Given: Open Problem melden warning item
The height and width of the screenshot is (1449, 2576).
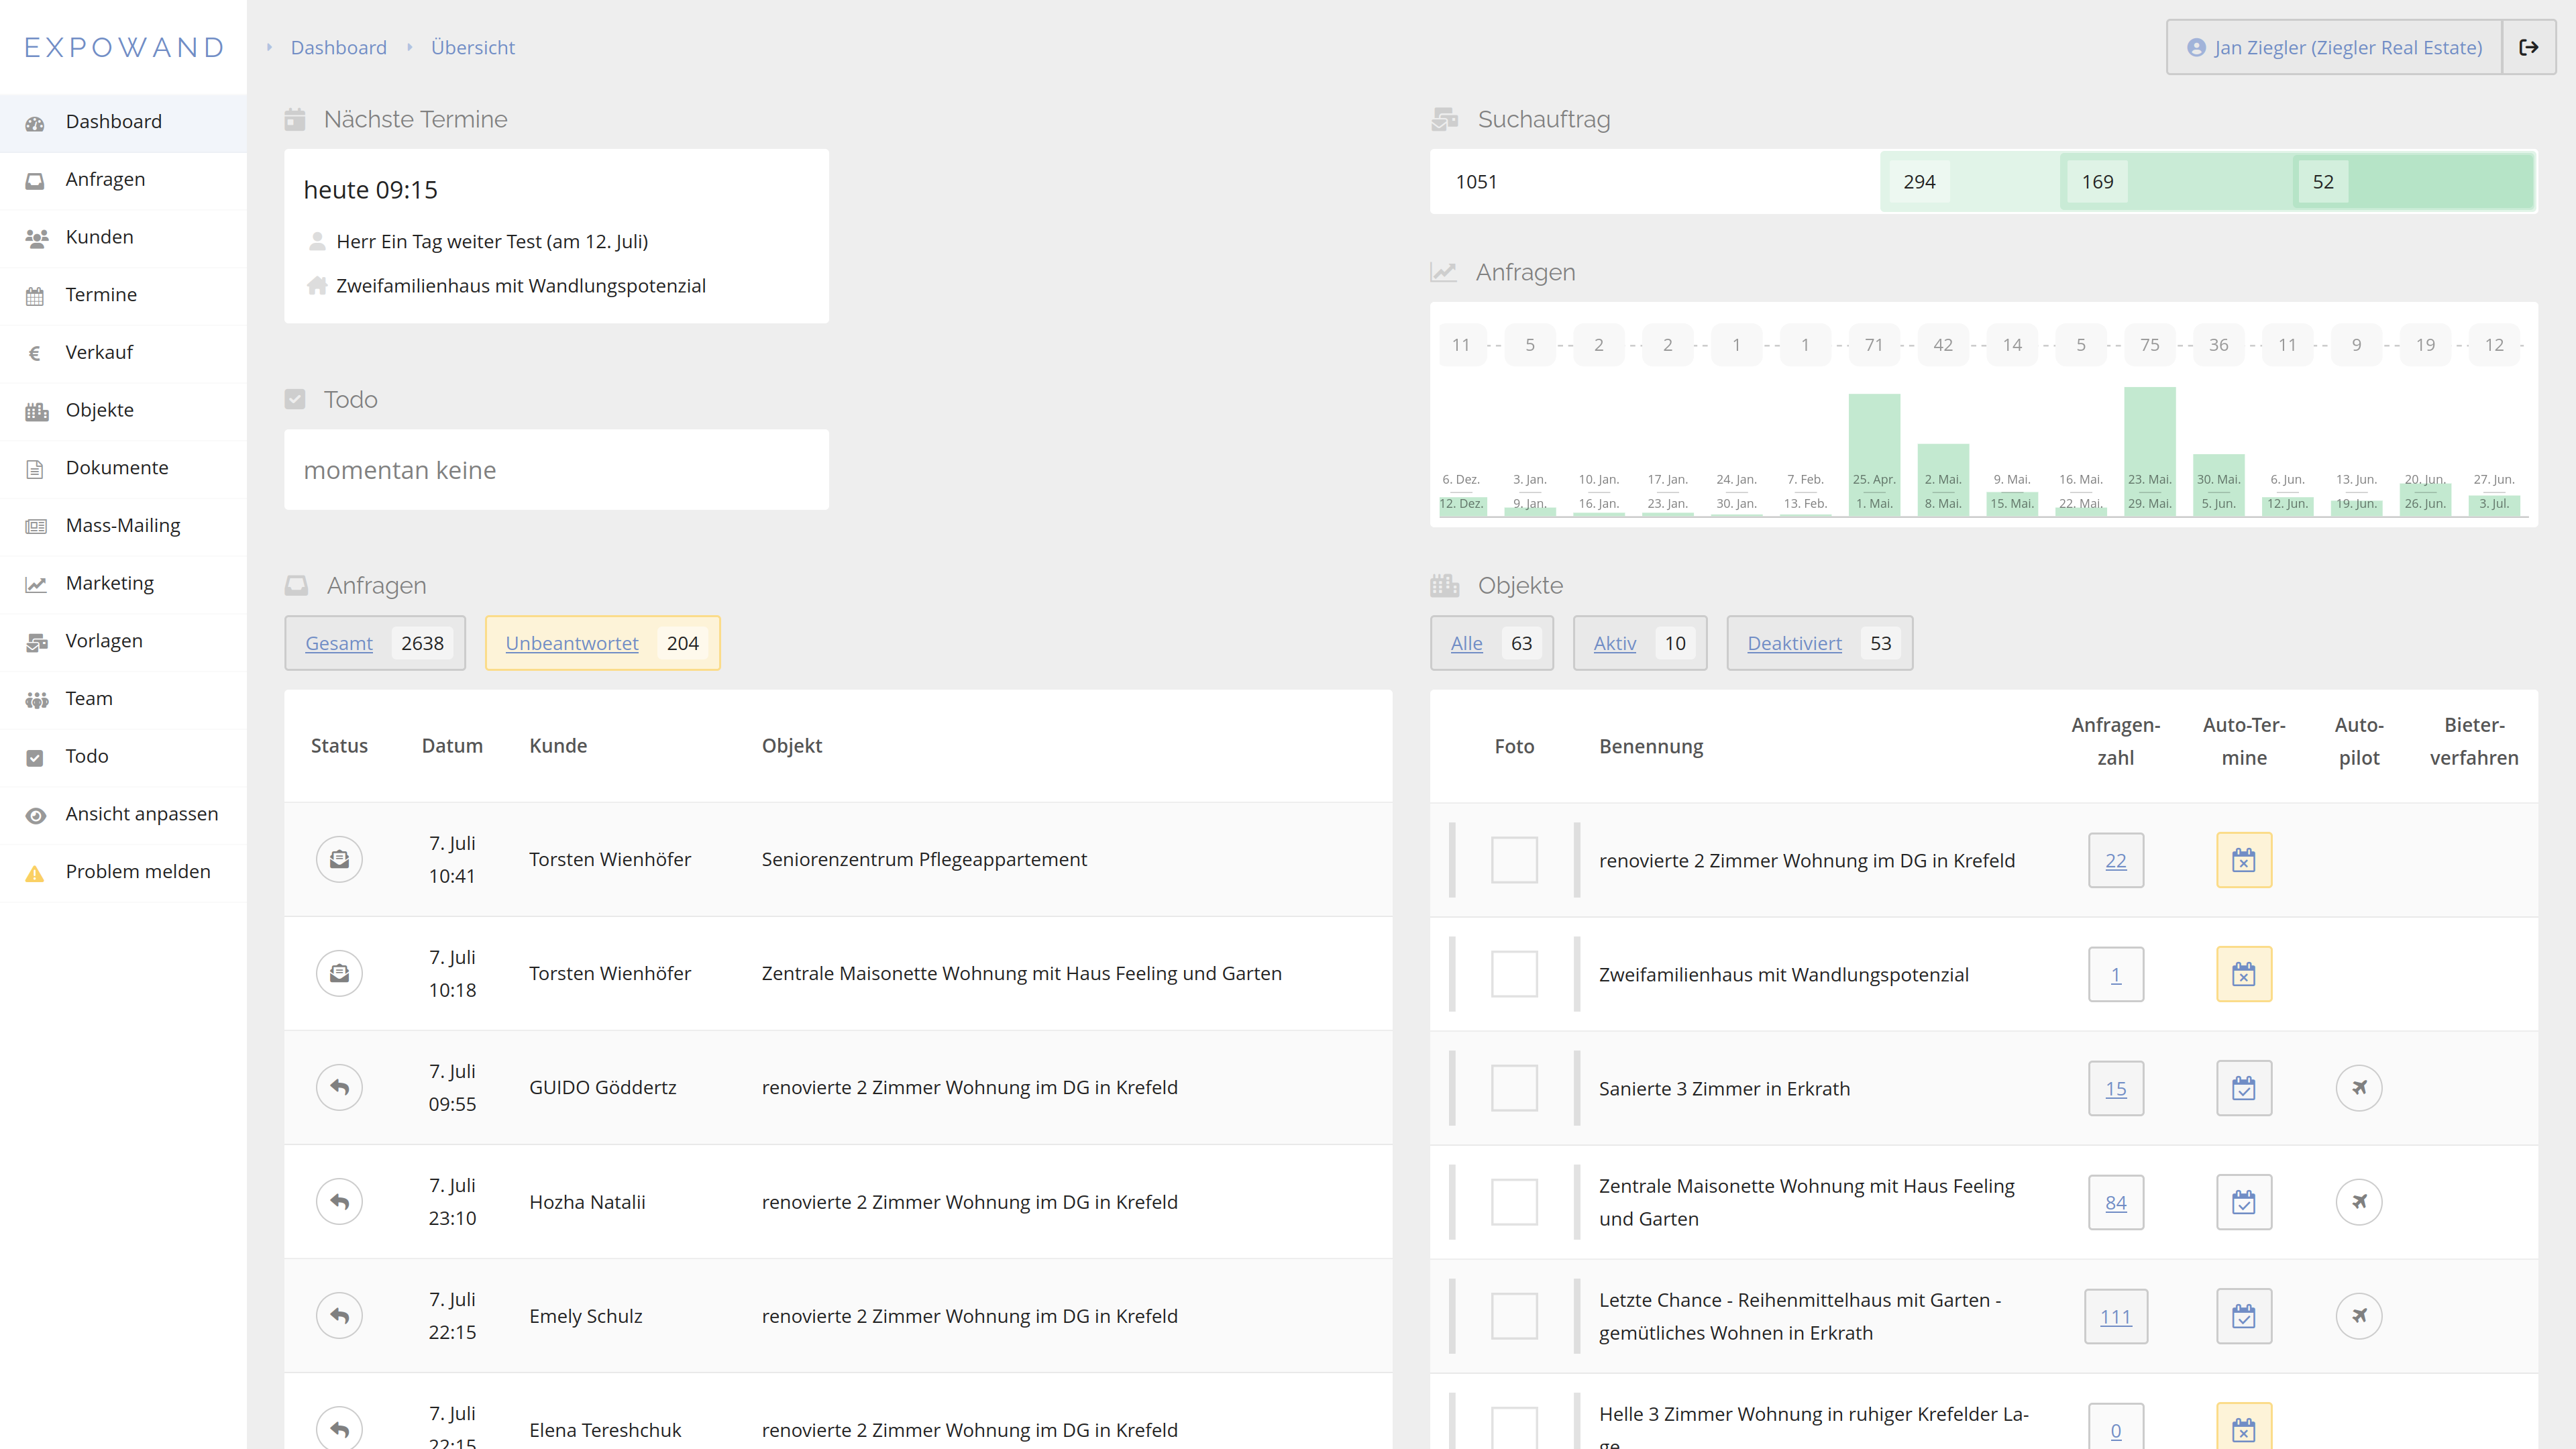Looking at the screenshot, I should (137, 871).
